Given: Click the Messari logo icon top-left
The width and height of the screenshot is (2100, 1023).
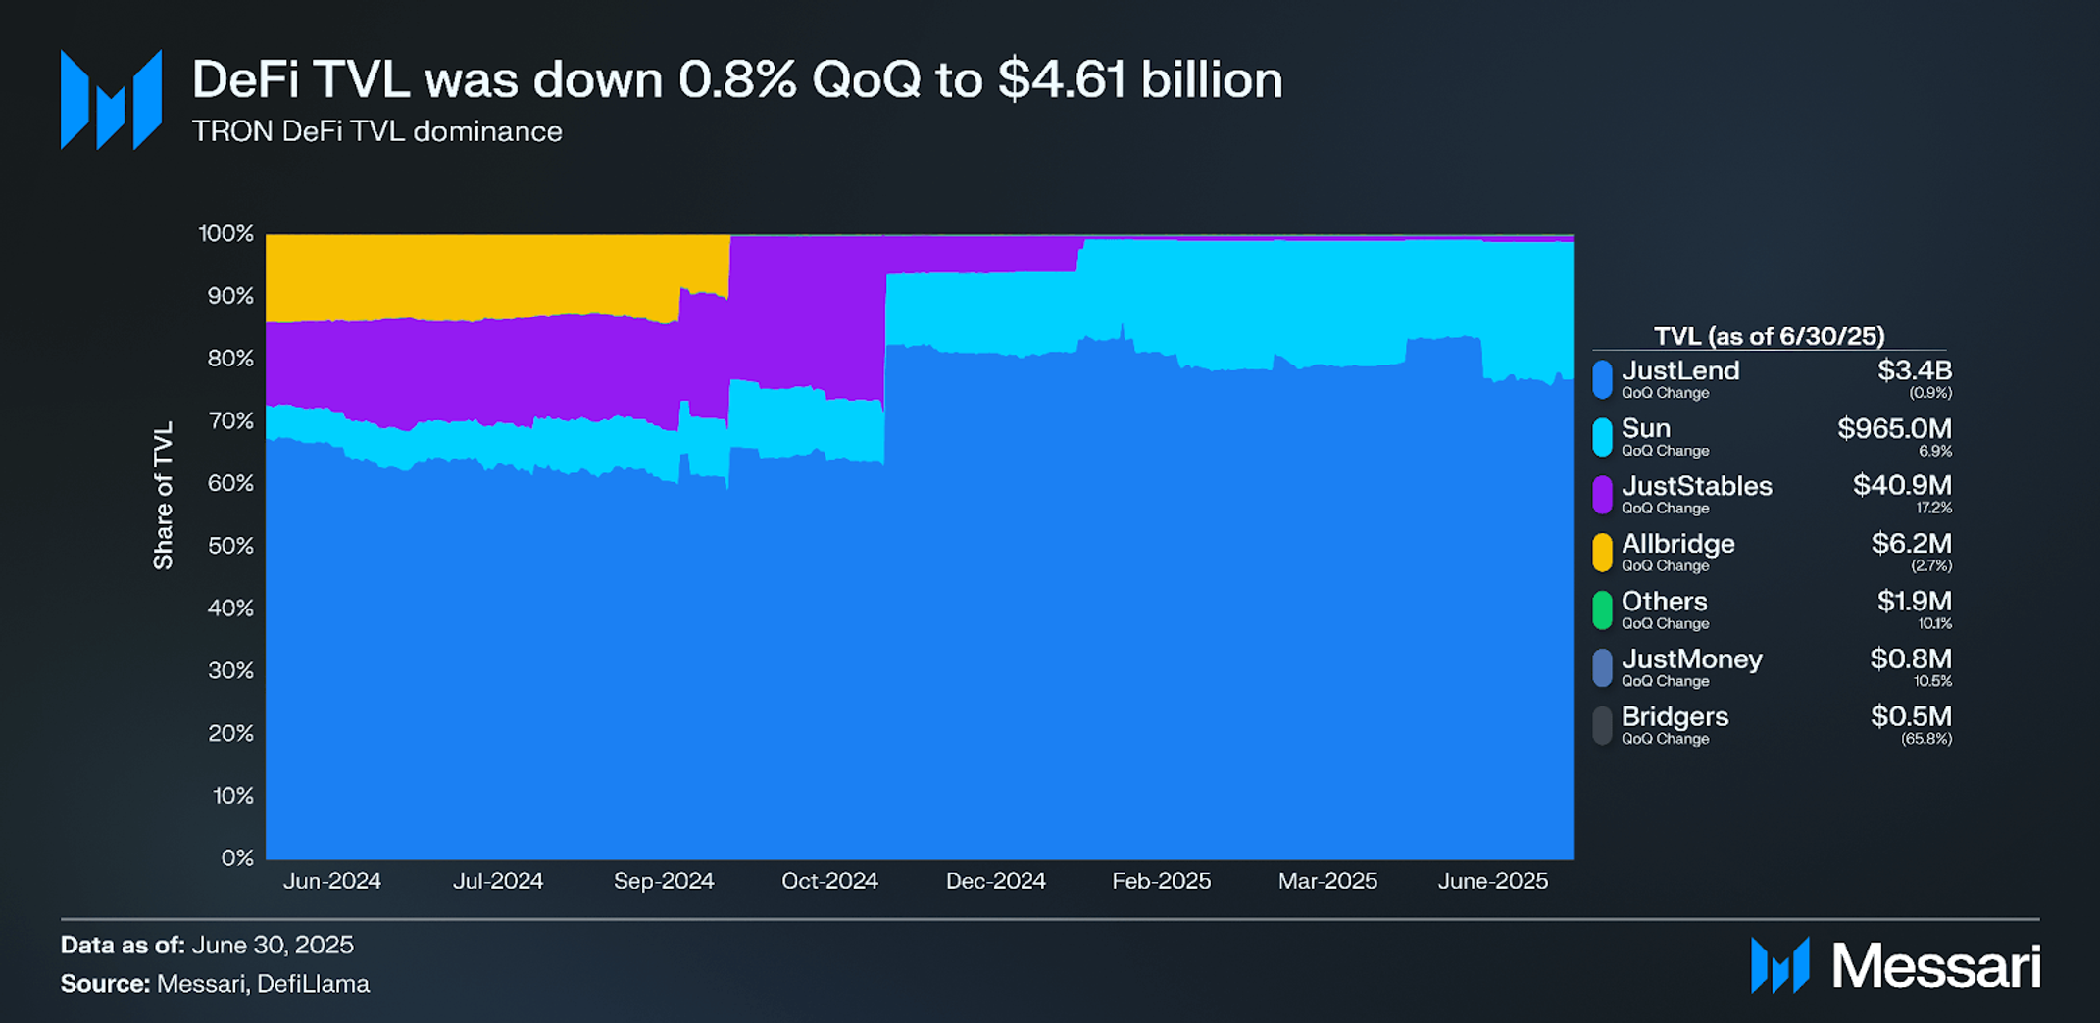Looking at the screenshot, I should click(111, 99).
